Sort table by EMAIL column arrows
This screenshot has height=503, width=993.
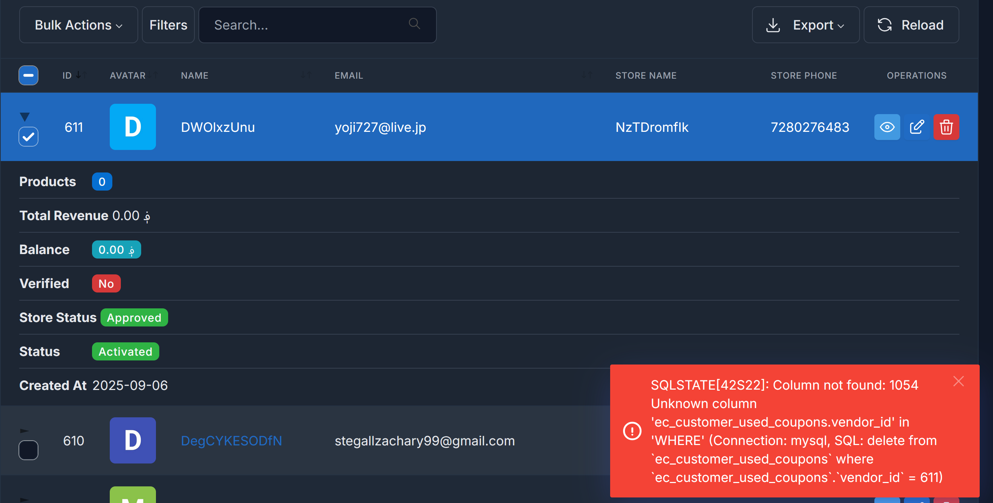click(586, 75)
